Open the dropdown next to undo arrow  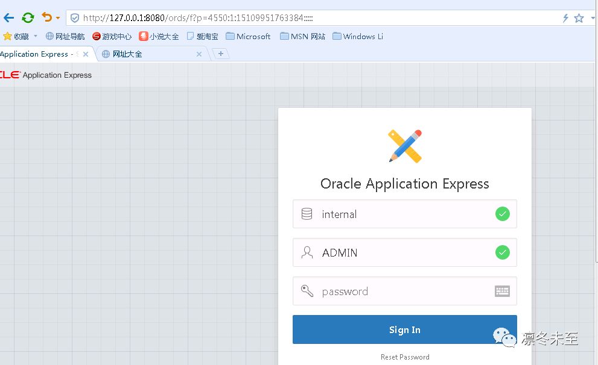pos(58,19)
